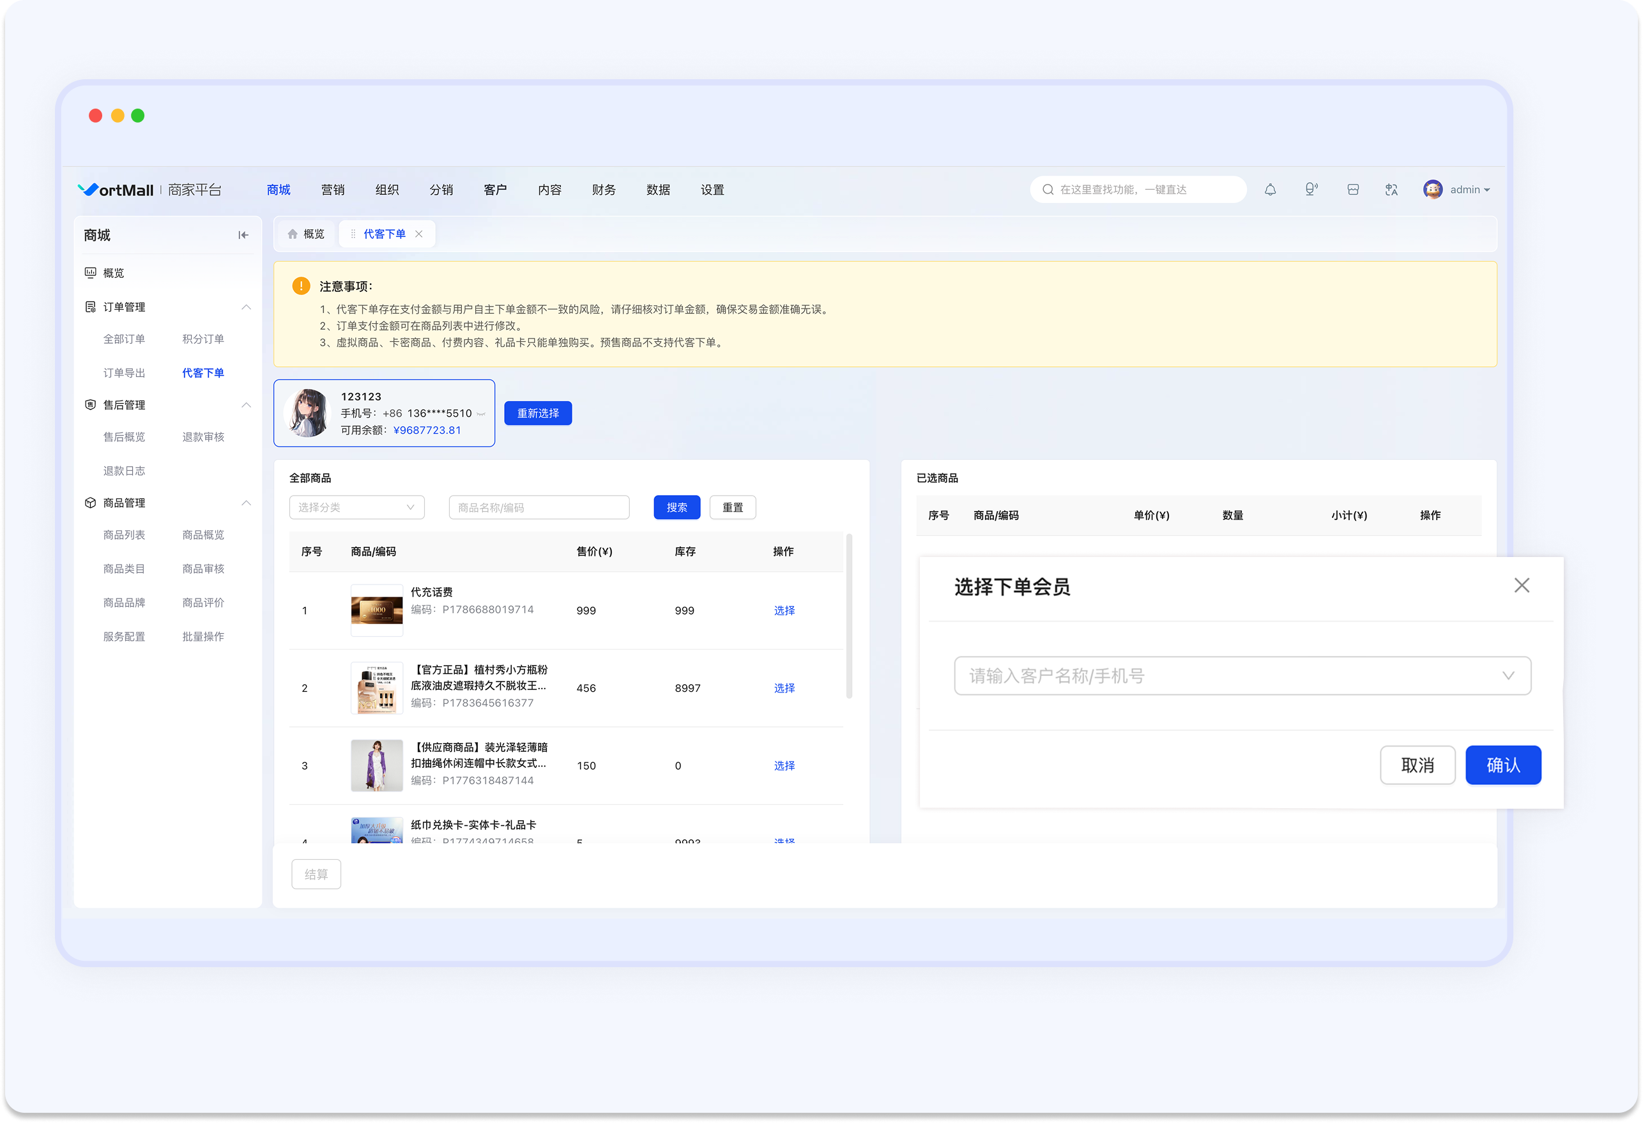Open the admin account dropdown

click(x=1470, y=190)
